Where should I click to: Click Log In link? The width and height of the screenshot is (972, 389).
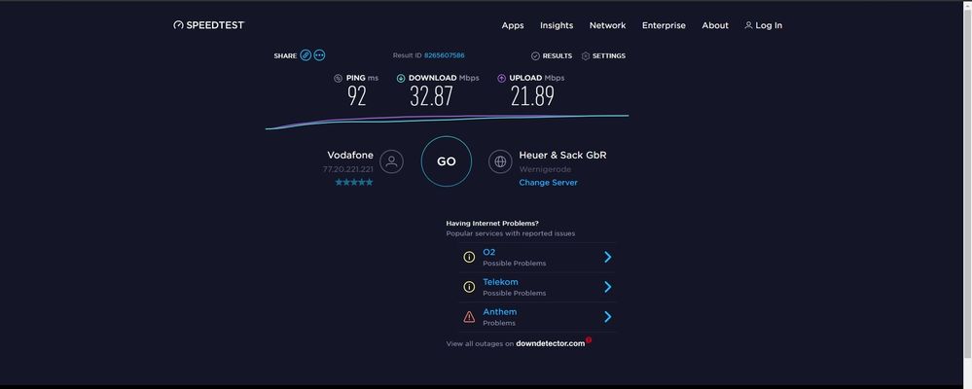[769, 25]
